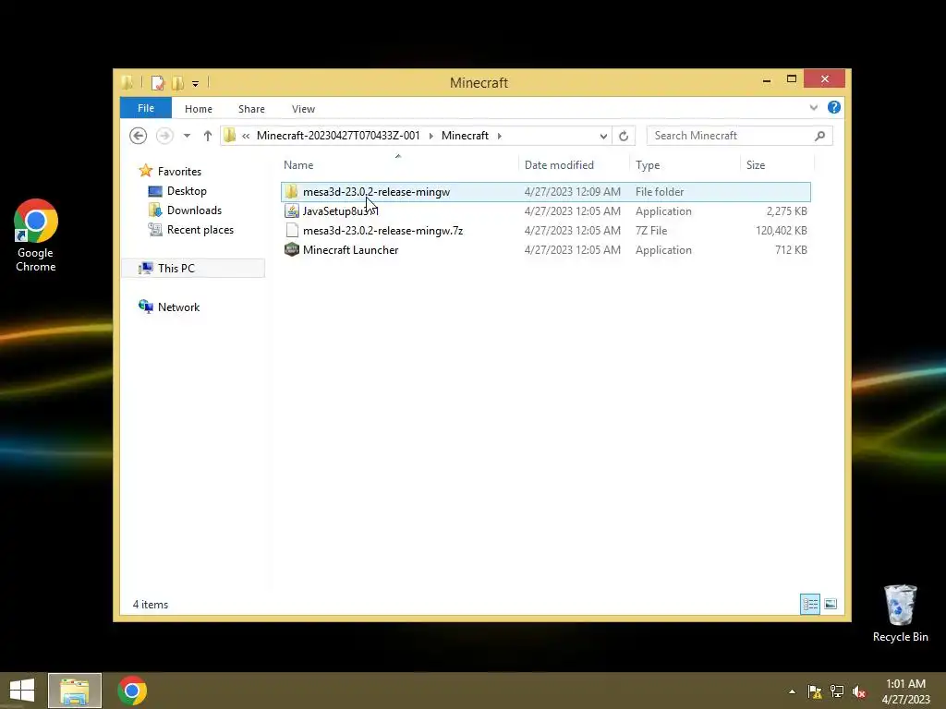The width and height of the screenshot is (946, 709).
Task: Select the Recycle Bin desktop icon
Action: click(900, 613)
